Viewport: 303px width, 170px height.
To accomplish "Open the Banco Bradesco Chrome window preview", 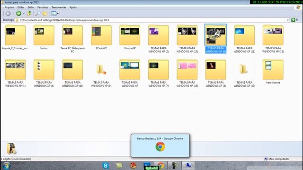I will click(160, 145).
